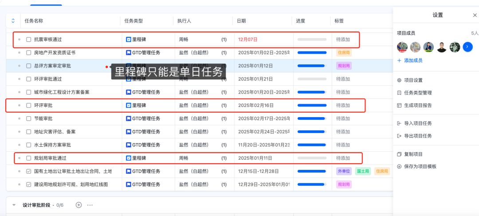
Task: Click the 标签 column header
Action: pyautogui.click(x=339, y=21)
